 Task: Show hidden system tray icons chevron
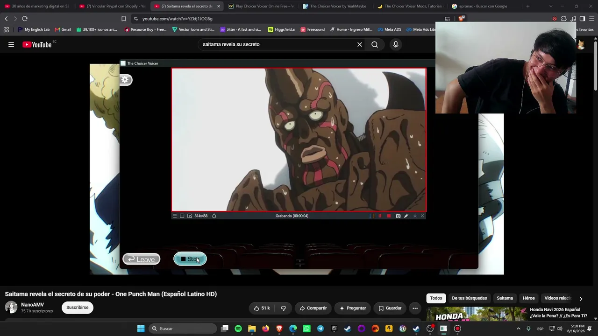pyautogui.click(x=518, y=329)
